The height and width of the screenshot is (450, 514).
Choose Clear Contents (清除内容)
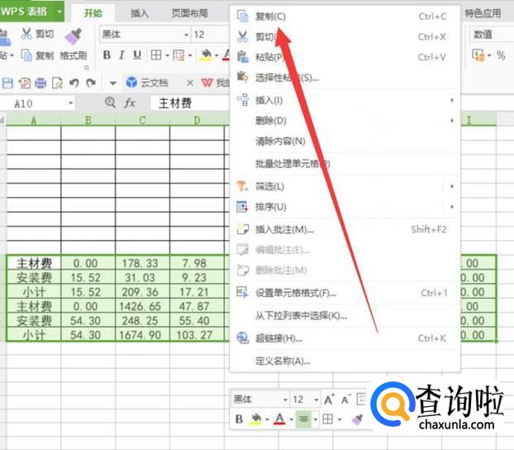pos(343,141)
